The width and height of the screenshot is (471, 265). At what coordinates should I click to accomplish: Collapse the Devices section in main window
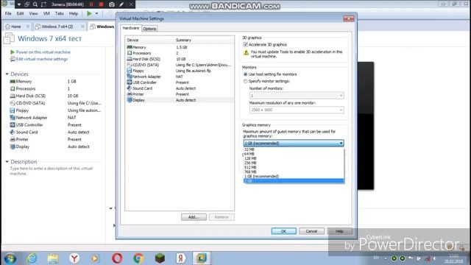[7, 74]
